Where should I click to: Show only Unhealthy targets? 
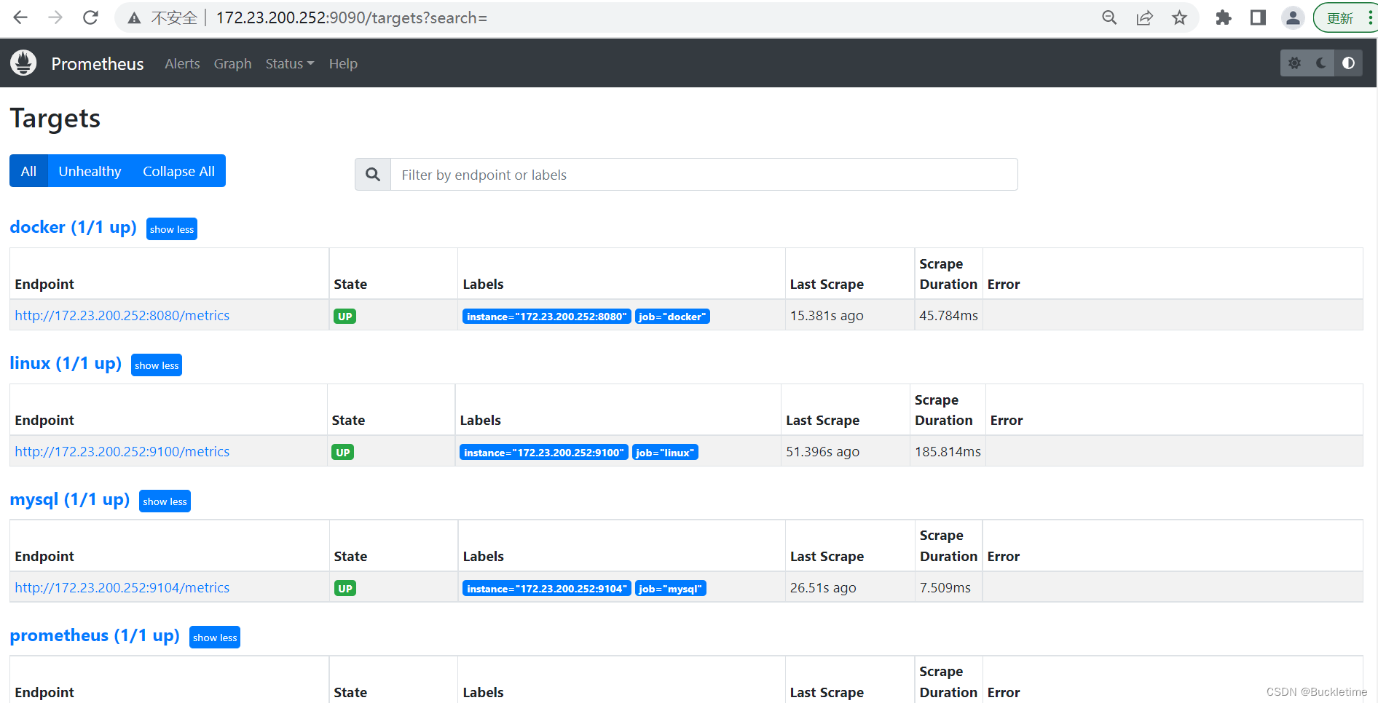tap(90, 171)
